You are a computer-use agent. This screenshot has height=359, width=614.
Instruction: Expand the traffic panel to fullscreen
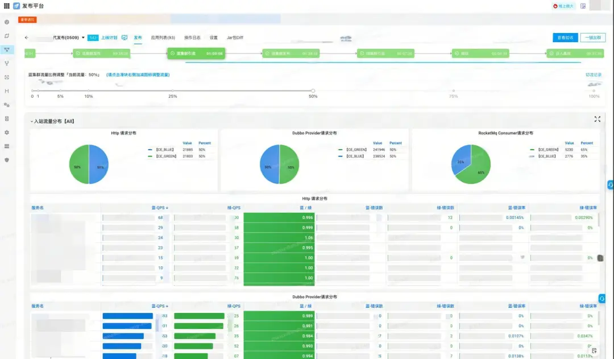(x=597, y=119)
